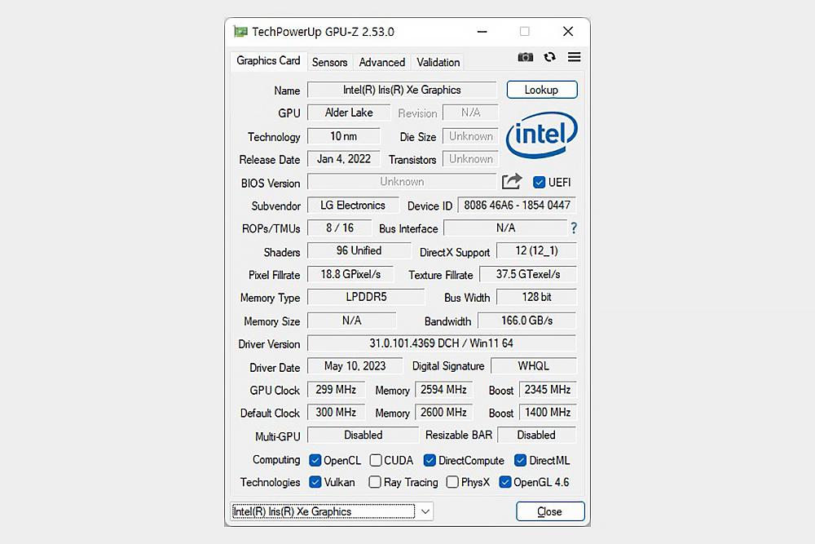Open the GPU selection dropdown arrow

point(425,511)
